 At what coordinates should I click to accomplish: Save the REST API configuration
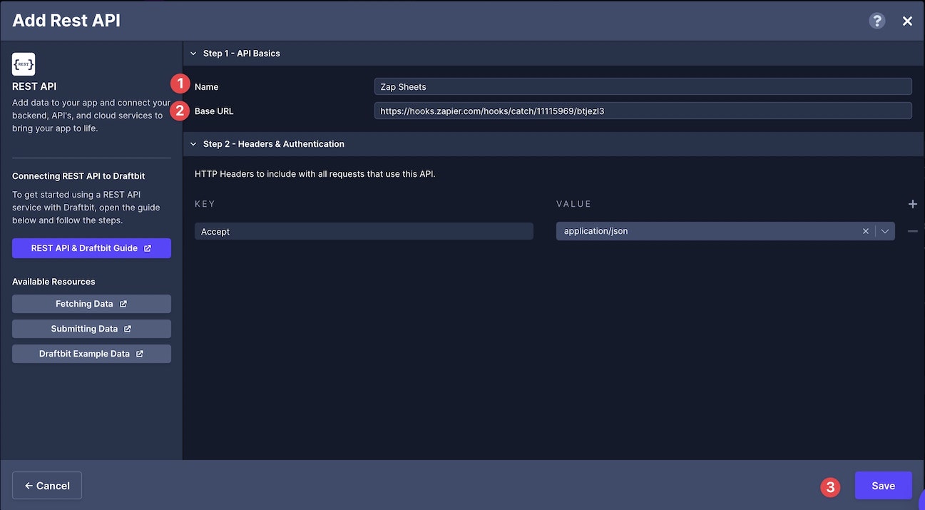[x=883, y=486]
